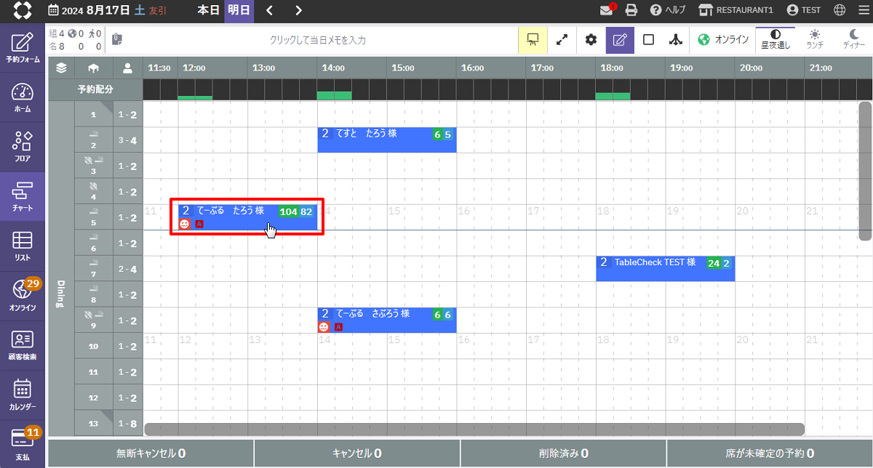Expand 無断キャンセル 0 panel

click(151, 453)
